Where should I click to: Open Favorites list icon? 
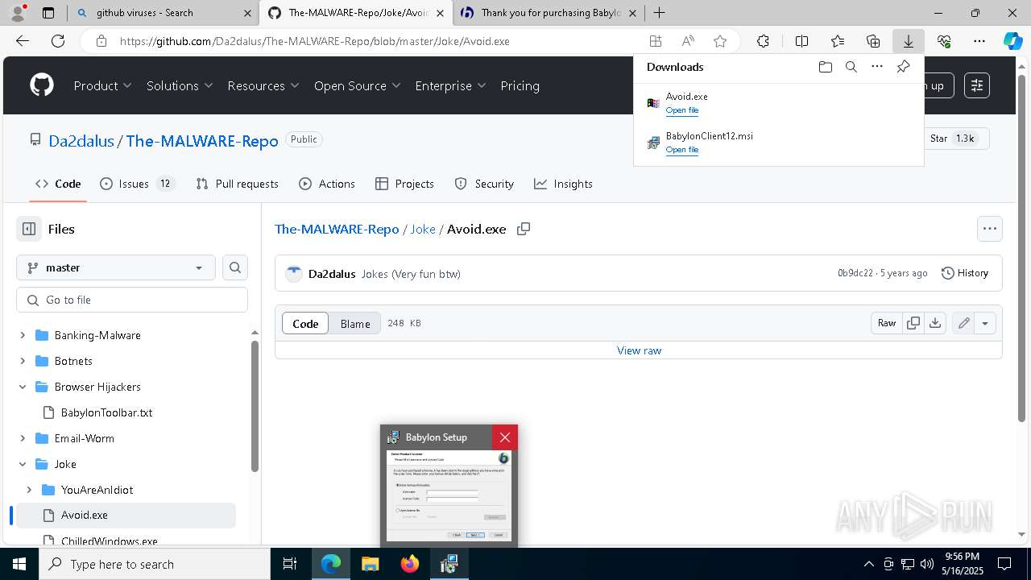click(838, 41)
